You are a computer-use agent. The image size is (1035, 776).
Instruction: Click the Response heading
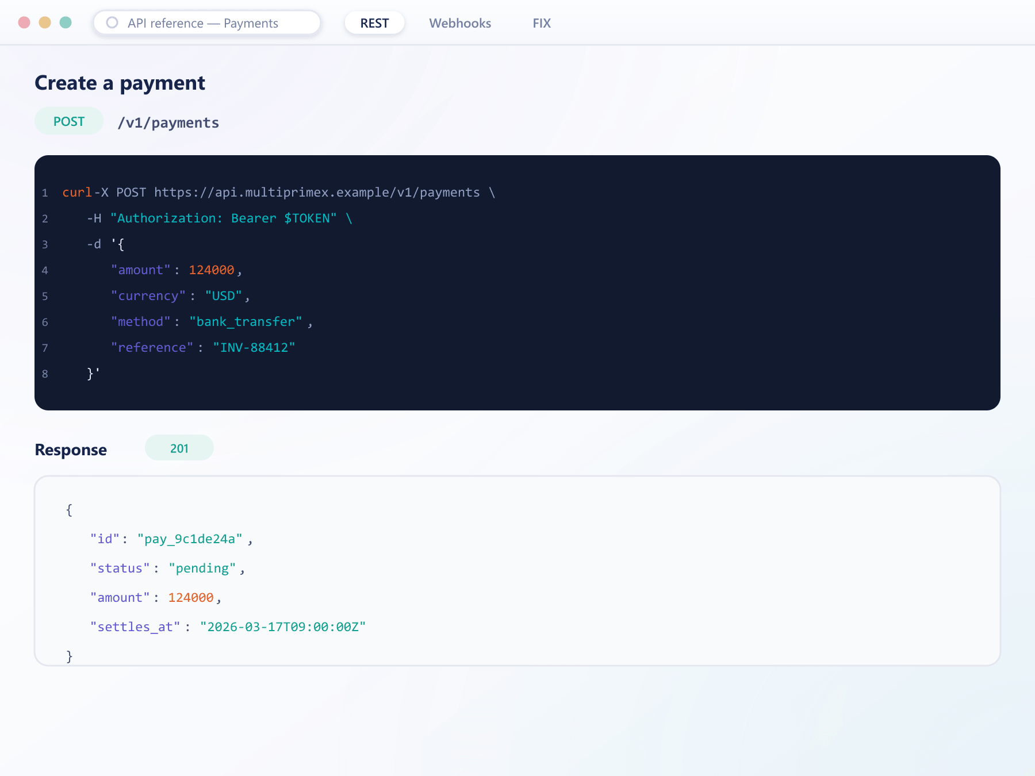point(71,450)
